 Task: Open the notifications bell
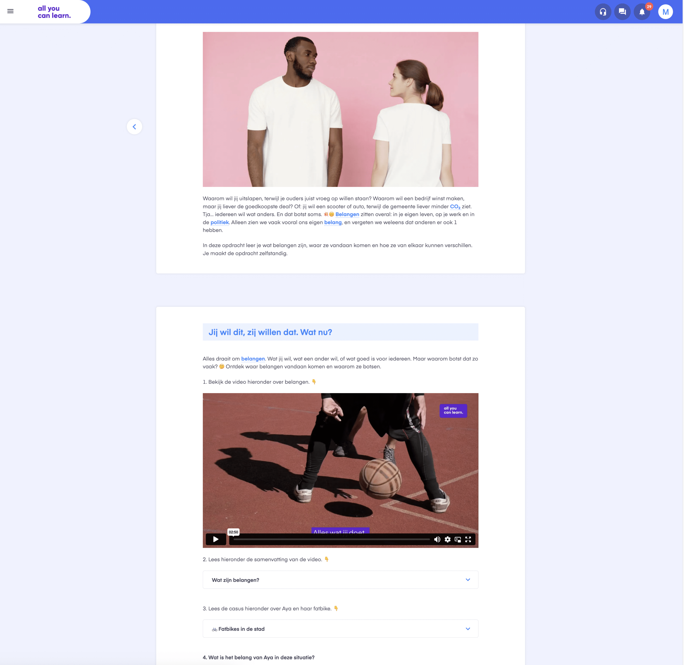pyautogui.click(x=642, y=12)
